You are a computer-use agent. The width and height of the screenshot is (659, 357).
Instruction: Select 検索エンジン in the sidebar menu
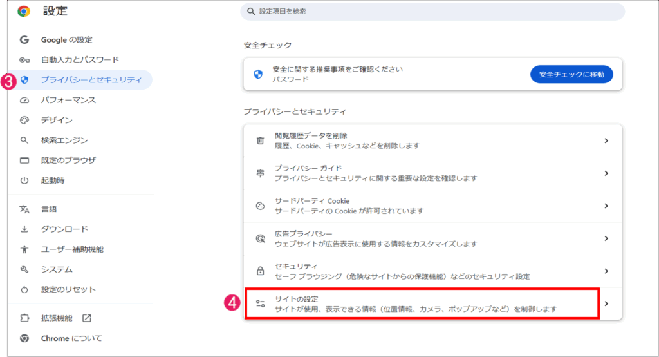pos(64,140)
